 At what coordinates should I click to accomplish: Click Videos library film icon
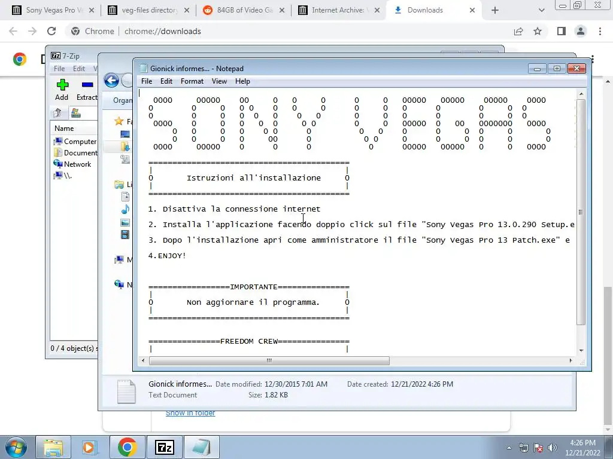pos(125,234)
